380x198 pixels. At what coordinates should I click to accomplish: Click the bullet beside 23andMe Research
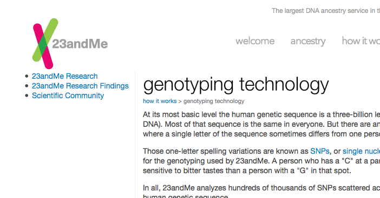(x=27, y=76)
